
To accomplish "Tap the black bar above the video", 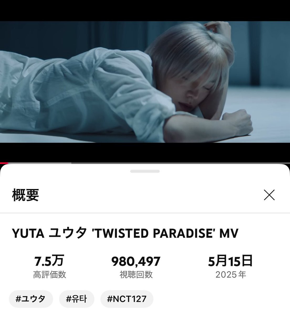I will (x=145, y=10).
